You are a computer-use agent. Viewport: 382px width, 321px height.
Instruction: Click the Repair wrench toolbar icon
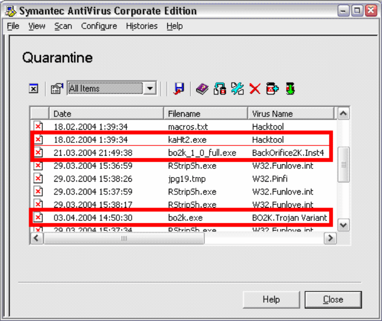coord(238,89)
